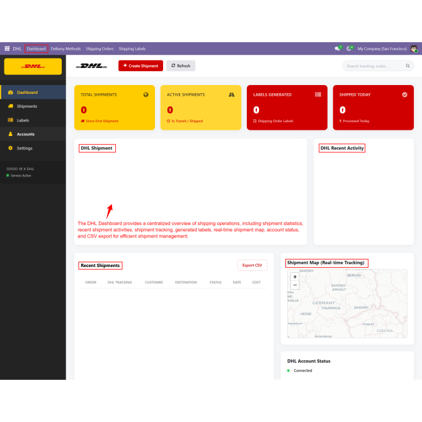The image size is (422, 422).
Task: Zoom in on the shipment map
Action: [295, 277]
